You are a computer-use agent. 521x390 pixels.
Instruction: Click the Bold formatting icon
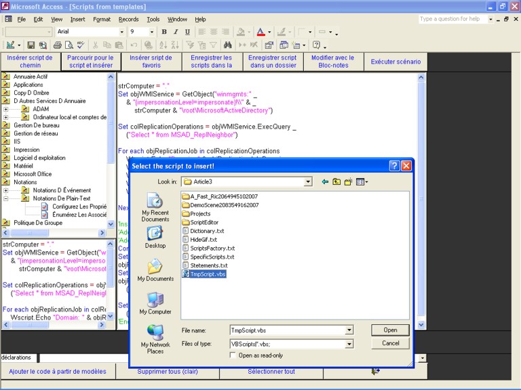coord(163,32)
